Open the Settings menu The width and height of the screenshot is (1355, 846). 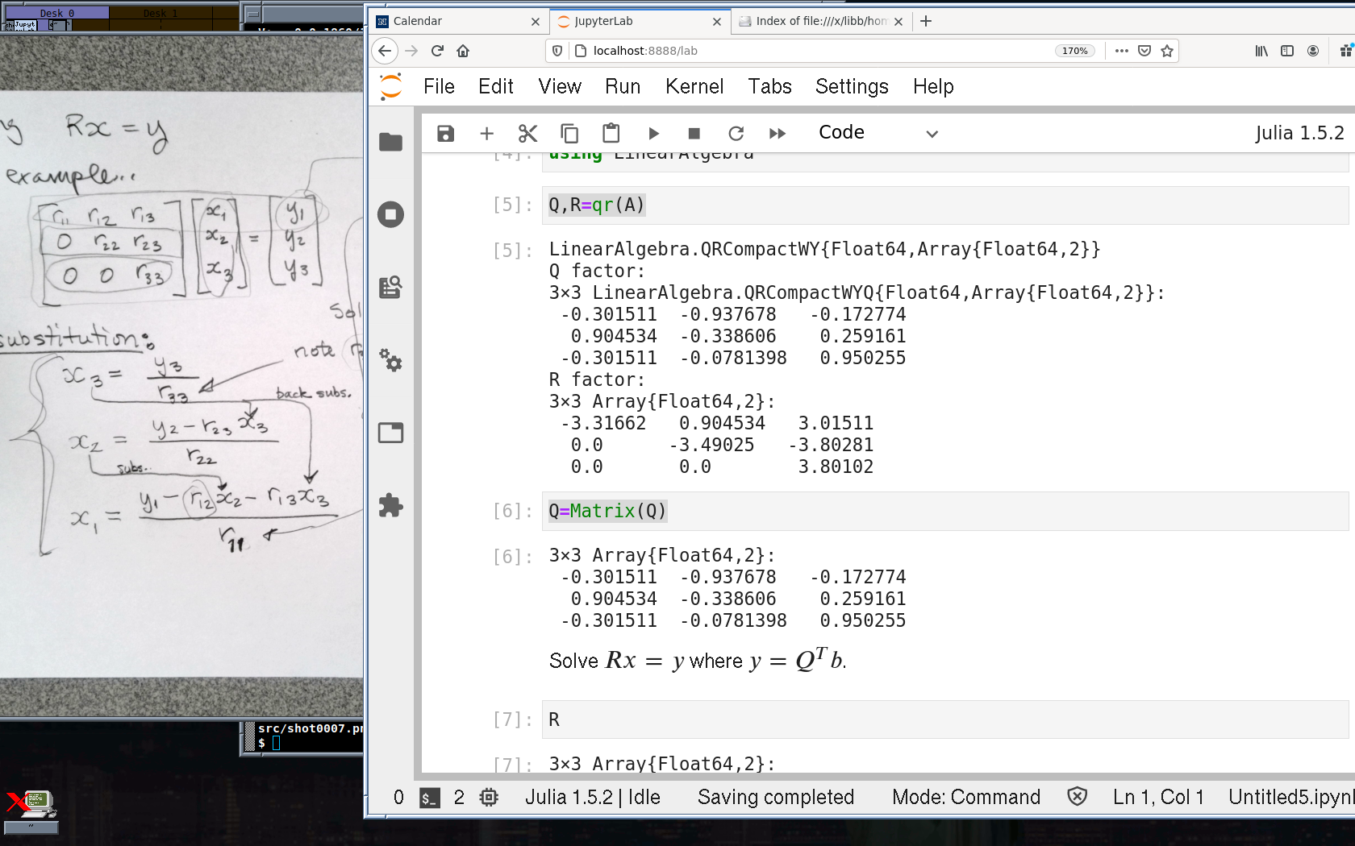click(x=851, y=86)
